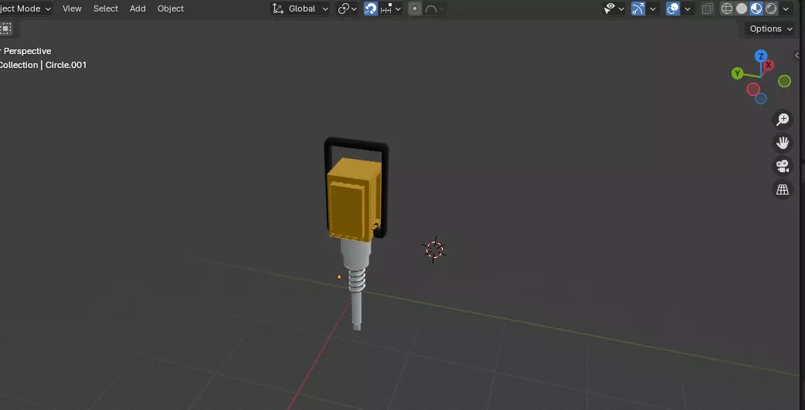
Task: Toggle show overlays button
Action: (x=673, y=8)
